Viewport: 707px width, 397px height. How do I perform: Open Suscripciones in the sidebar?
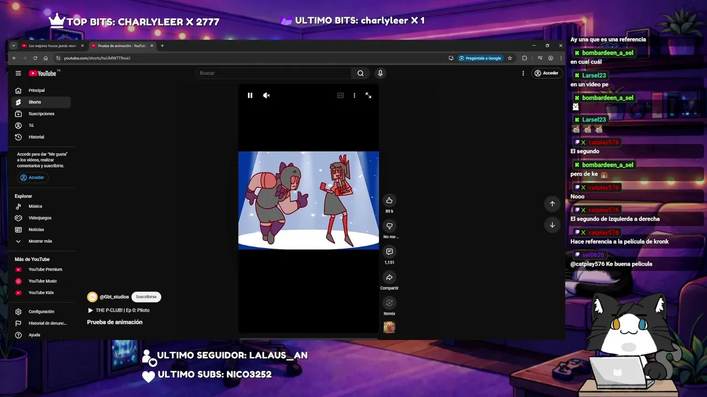click(41, 114)
